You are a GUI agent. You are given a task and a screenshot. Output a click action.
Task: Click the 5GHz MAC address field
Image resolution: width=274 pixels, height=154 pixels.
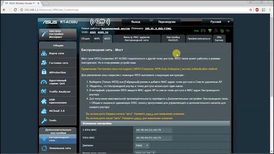(153, 138)
